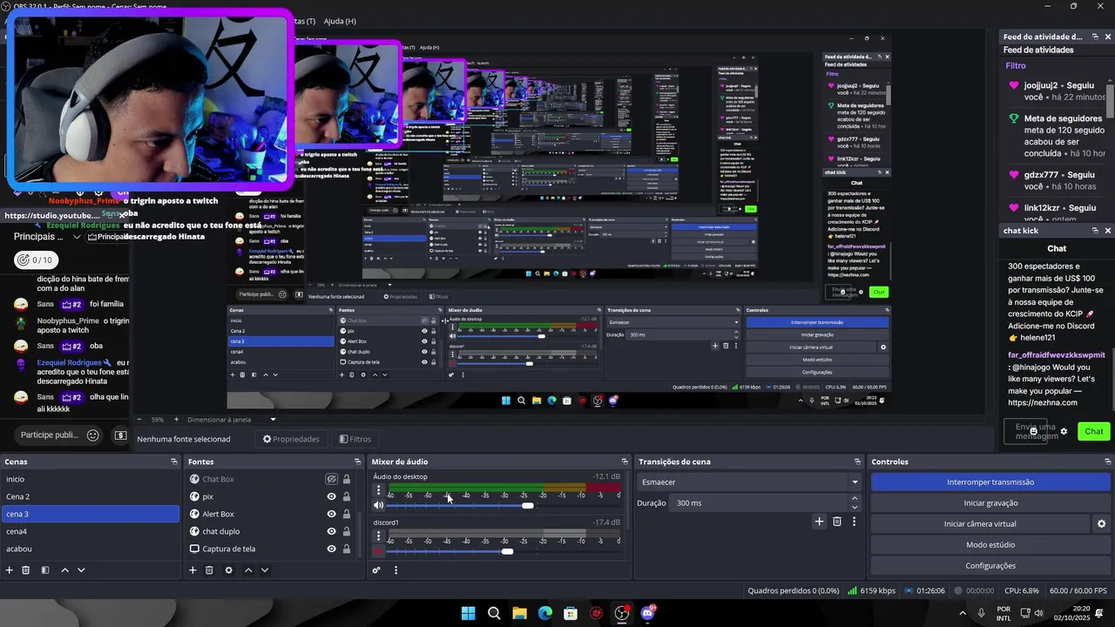1115x627 pixels.
Task: Select the acabou scene
Action: pos(90,549)
